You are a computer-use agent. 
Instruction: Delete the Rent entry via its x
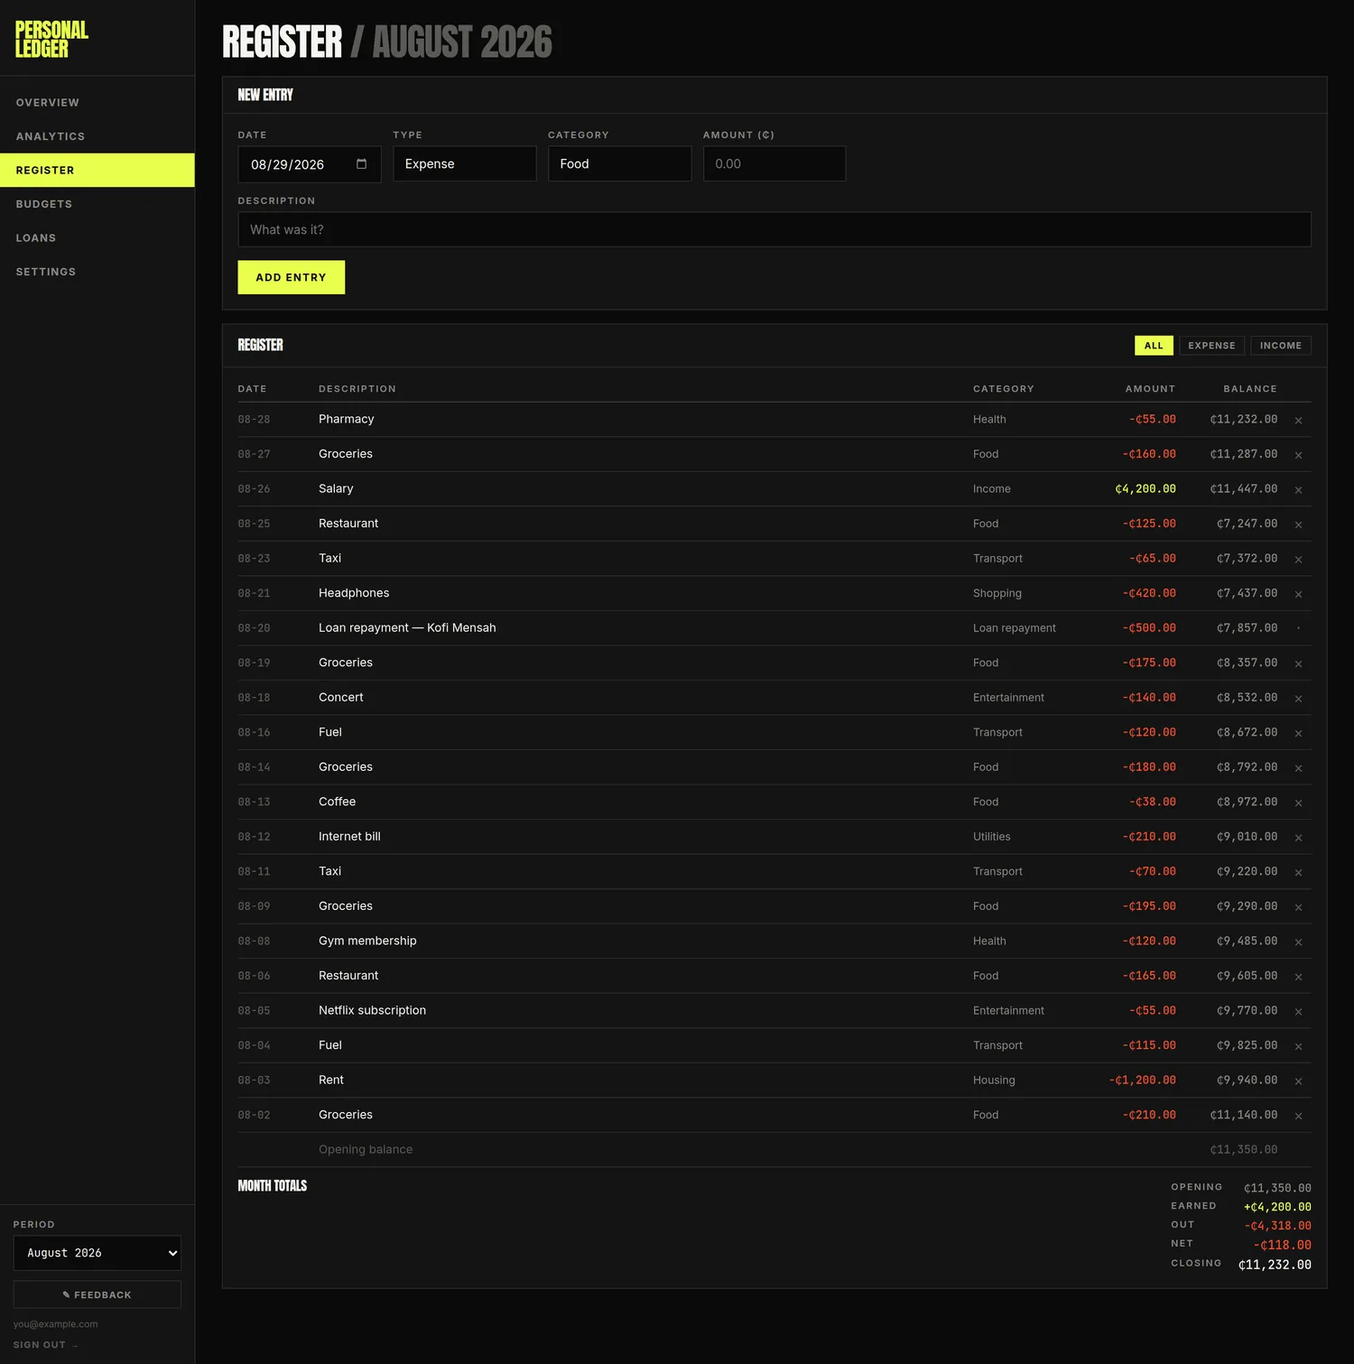(1298, 1081)
